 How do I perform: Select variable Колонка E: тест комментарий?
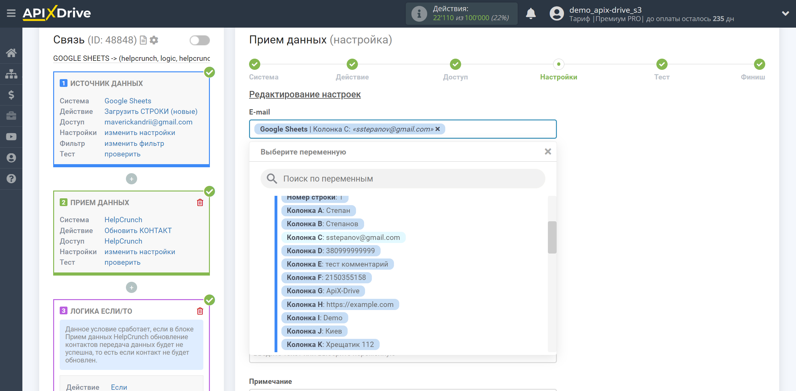pyautogui.click(x=337, y=264)
